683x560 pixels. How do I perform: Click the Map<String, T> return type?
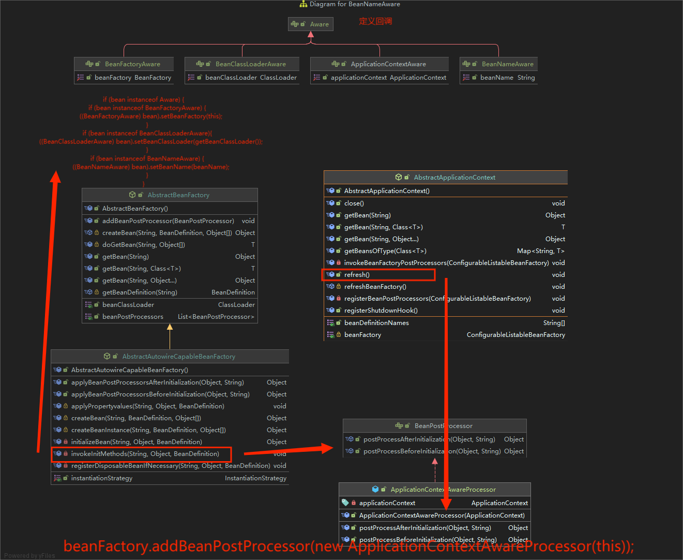tap(541, 250)
